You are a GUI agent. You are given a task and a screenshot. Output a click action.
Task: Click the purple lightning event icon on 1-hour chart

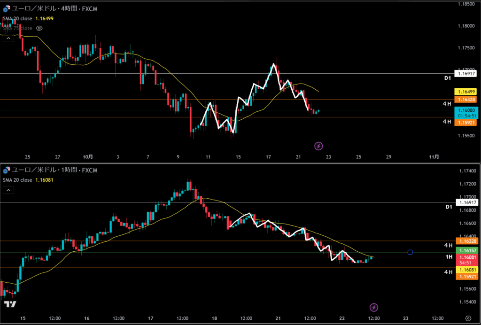(x=373, y=307)
